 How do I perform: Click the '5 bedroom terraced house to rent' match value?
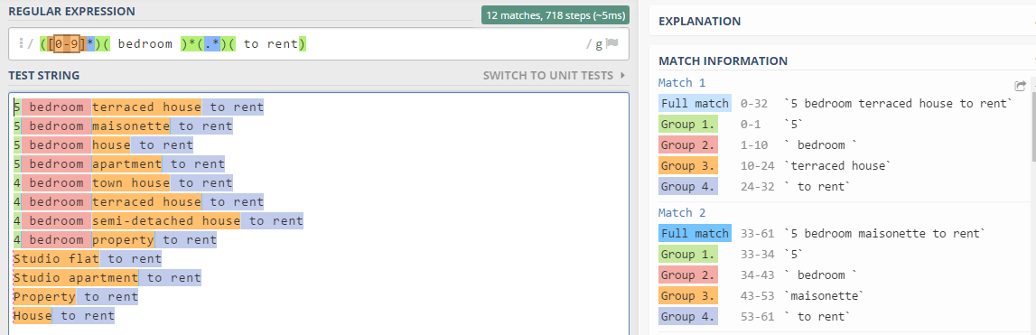point(899,104)
